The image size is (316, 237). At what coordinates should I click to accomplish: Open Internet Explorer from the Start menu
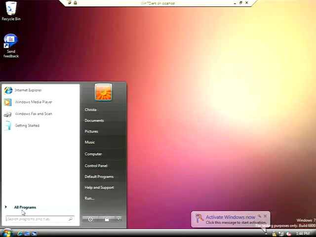click(x=28, y=90)
